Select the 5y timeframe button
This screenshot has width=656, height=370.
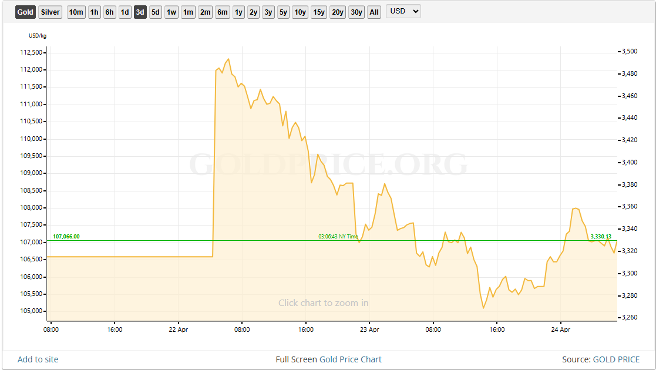(x=283, y=12)
